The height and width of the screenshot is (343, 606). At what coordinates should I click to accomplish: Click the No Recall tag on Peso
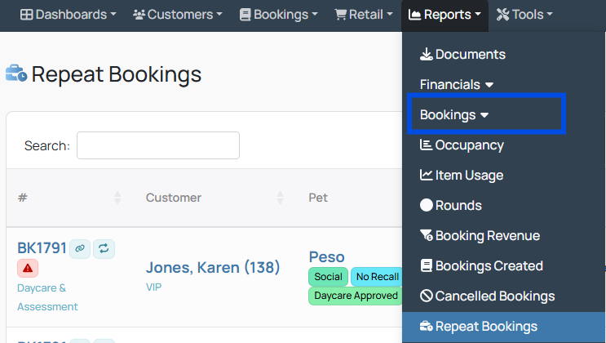(377, 277)
